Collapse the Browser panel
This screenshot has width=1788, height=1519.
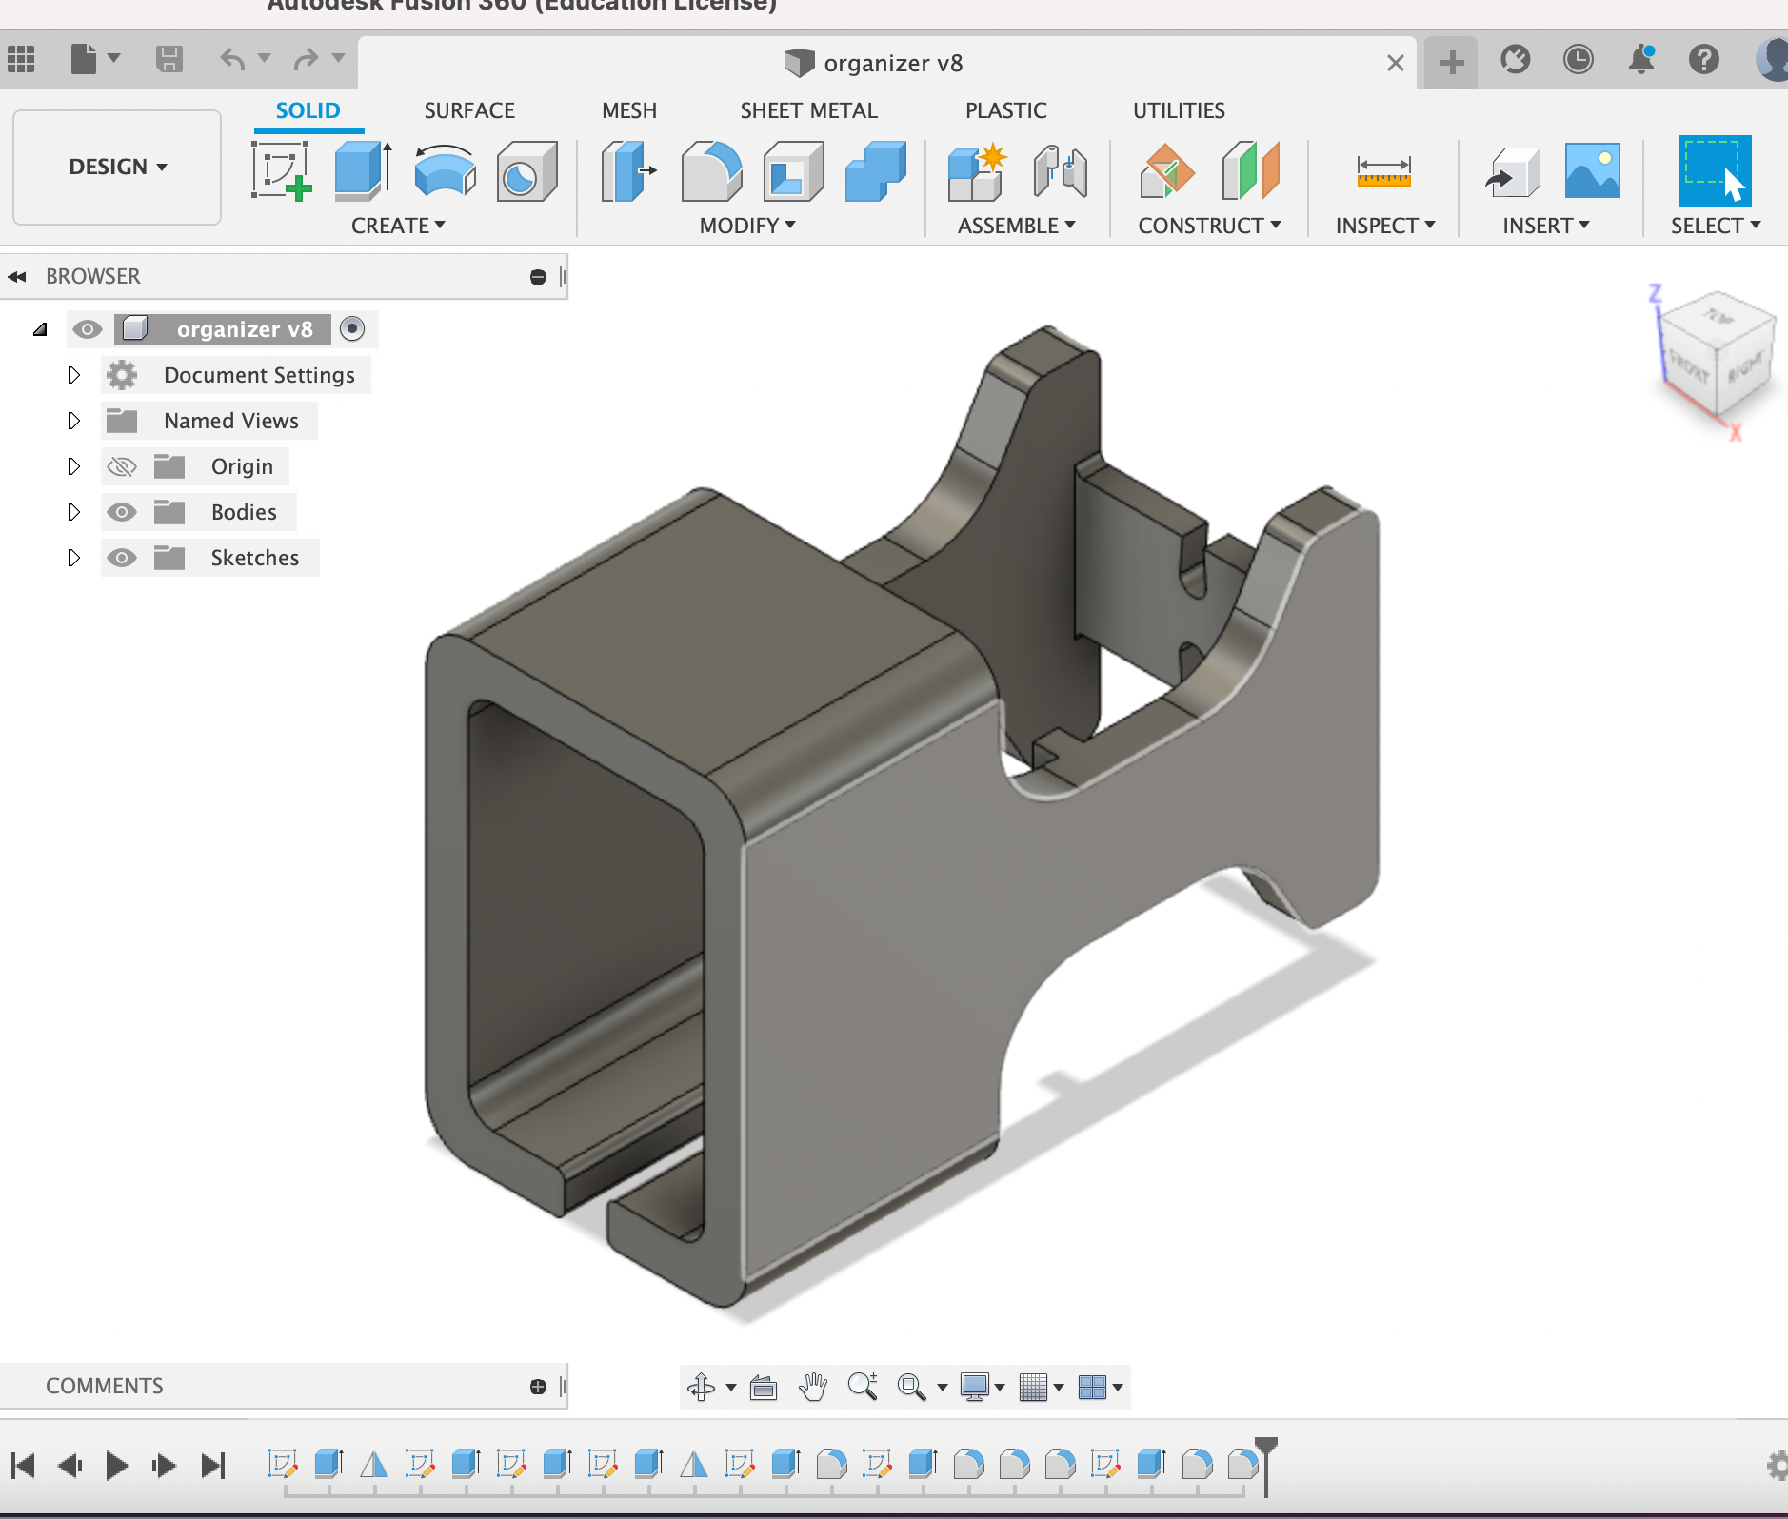pyautogui.click(x=16, y=277)
